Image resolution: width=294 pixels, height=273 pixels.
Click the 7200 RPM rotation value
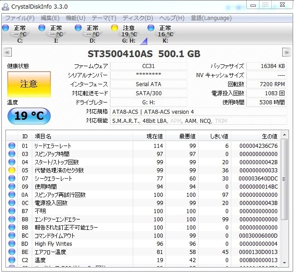(266, 84)
